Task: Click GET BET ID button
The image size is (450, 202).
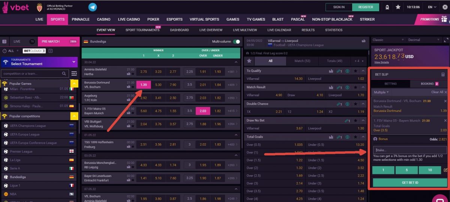Action: click(x=410, y=183)
